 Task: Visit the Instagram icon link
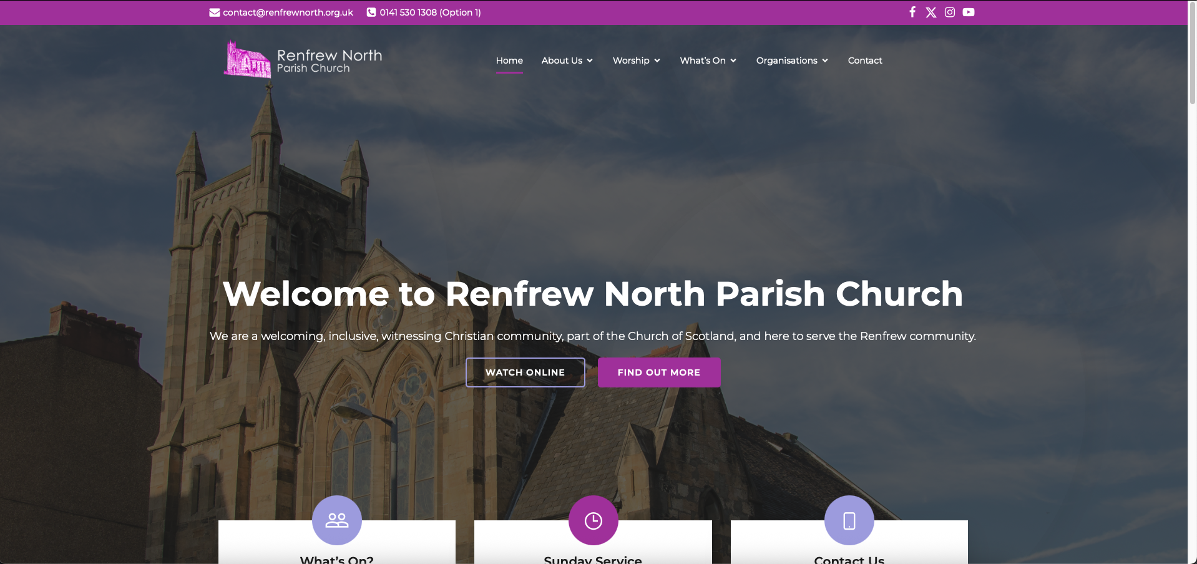949,12
